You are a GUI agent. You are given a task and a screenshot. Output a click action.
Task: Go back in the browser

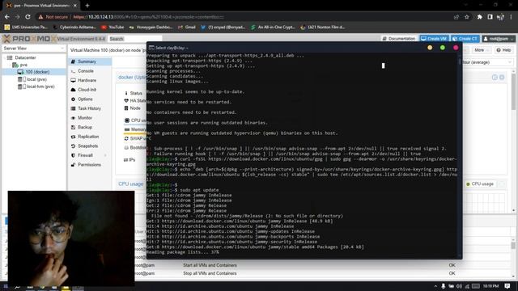pyautogui.click(x=7, y=17)
